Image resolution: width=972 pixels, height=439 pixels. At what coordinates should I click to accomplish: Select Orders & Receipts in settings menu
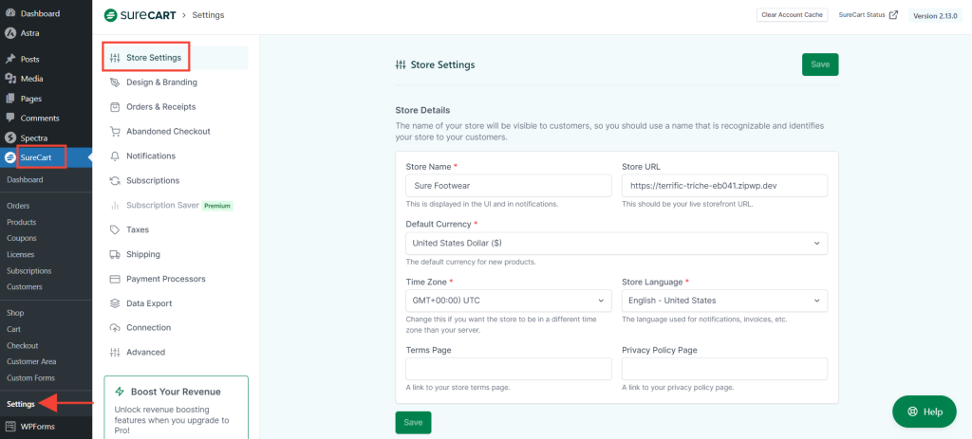[x=159, y=107]
